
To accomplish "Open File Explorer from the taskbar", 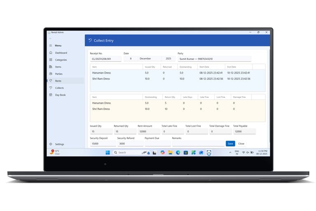I will tap(170, 153).
